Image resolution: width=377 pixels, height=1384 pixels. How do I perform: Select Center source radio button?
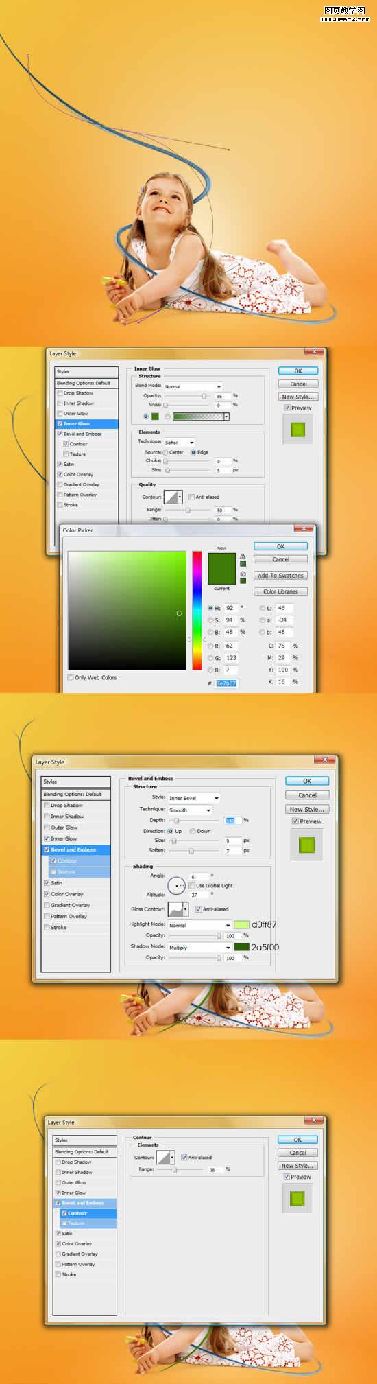165,452
